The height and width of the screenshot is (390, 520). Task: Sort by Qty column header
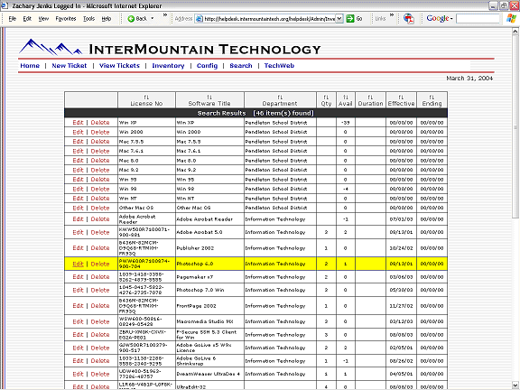coord(326,100)
